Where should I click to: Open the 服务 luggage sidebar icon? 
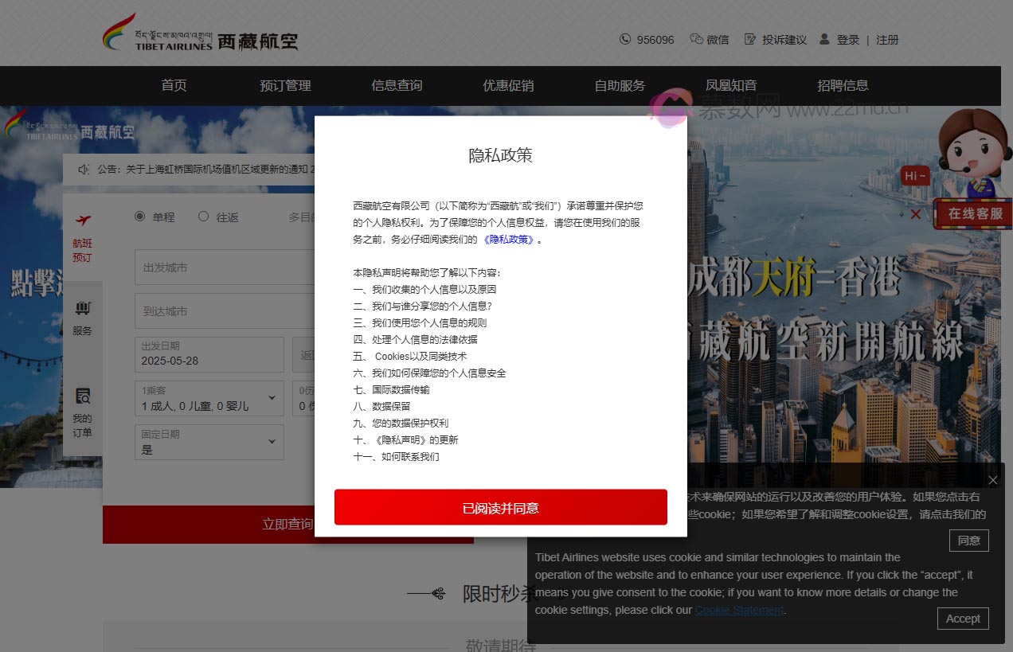82,309
